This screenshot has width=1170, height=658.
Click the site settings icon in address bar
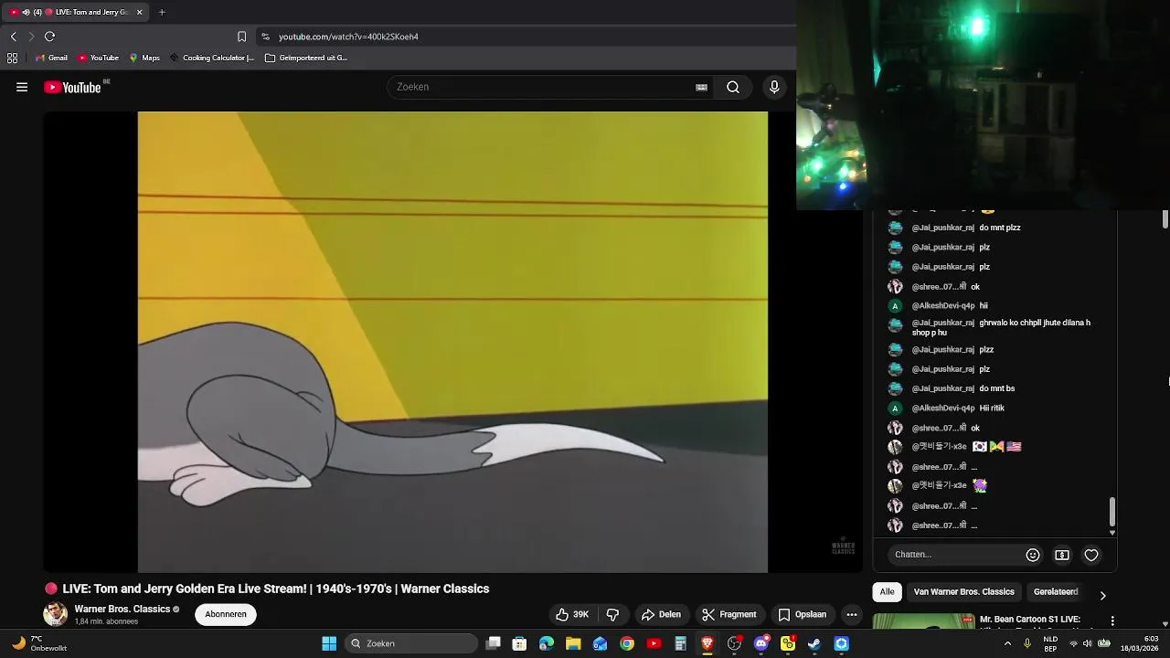click(265, 37)
